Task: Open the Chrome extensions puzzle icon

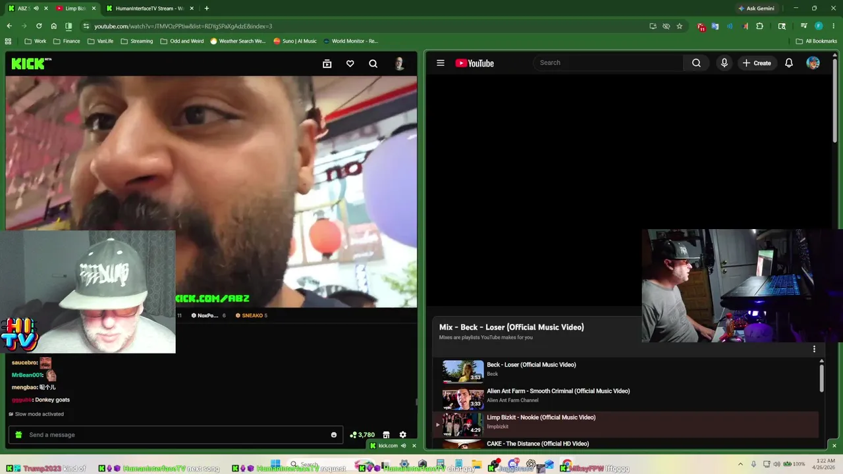Action: pos(759,26)
